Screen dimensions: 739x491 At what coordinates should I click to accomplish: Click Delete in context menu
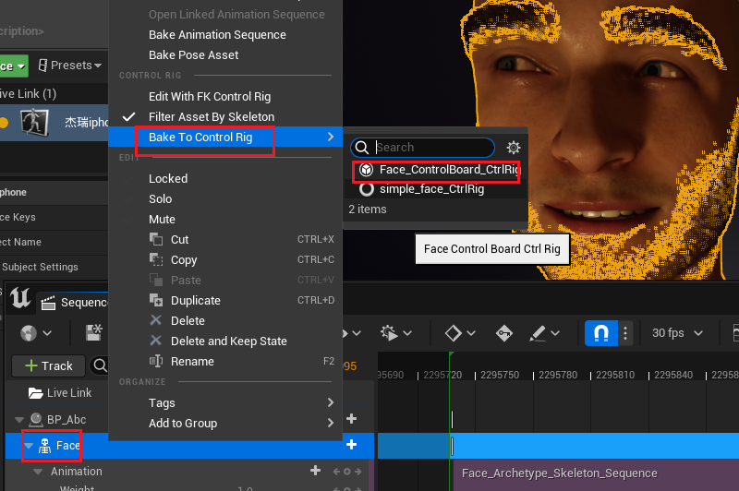(x=188, y=320)
